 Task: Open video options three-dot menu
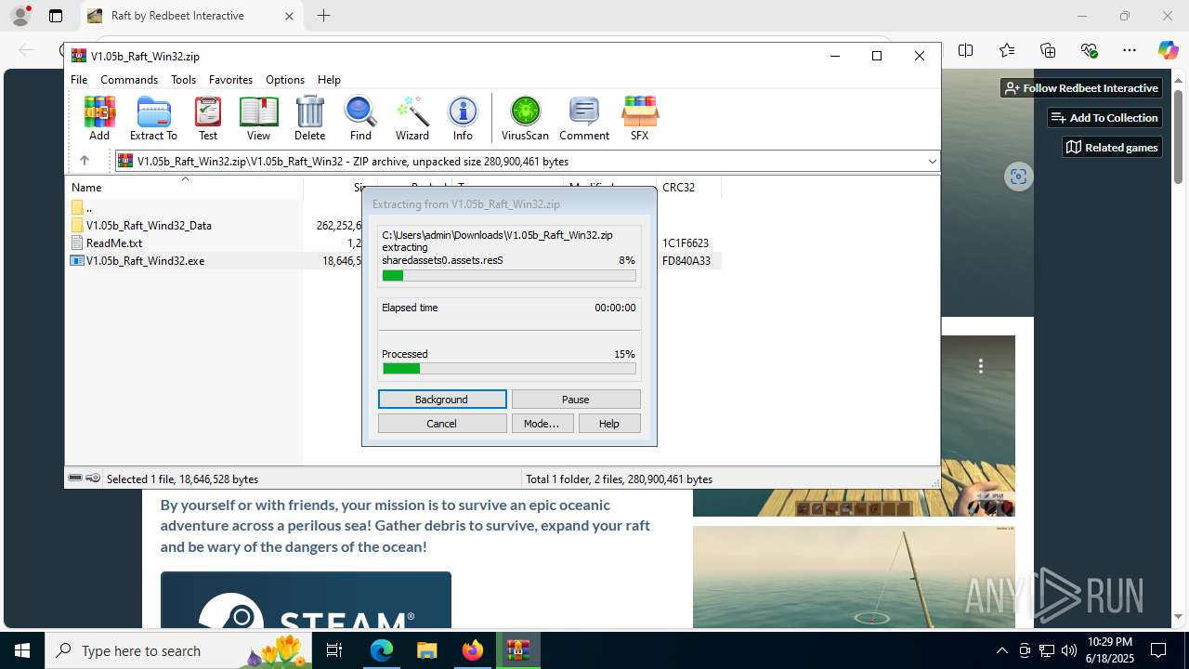click(981, 366)
